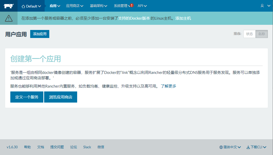Open the 帮助 footer link
This screenshot has width=273, height=155.
click(27, 147)
